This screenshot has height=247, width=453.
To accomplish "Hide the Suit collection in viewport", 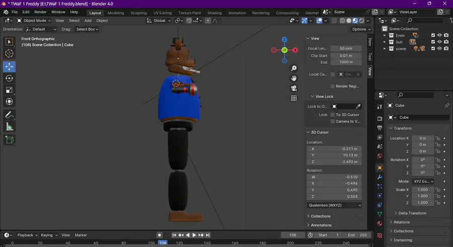I will [439, 42].
